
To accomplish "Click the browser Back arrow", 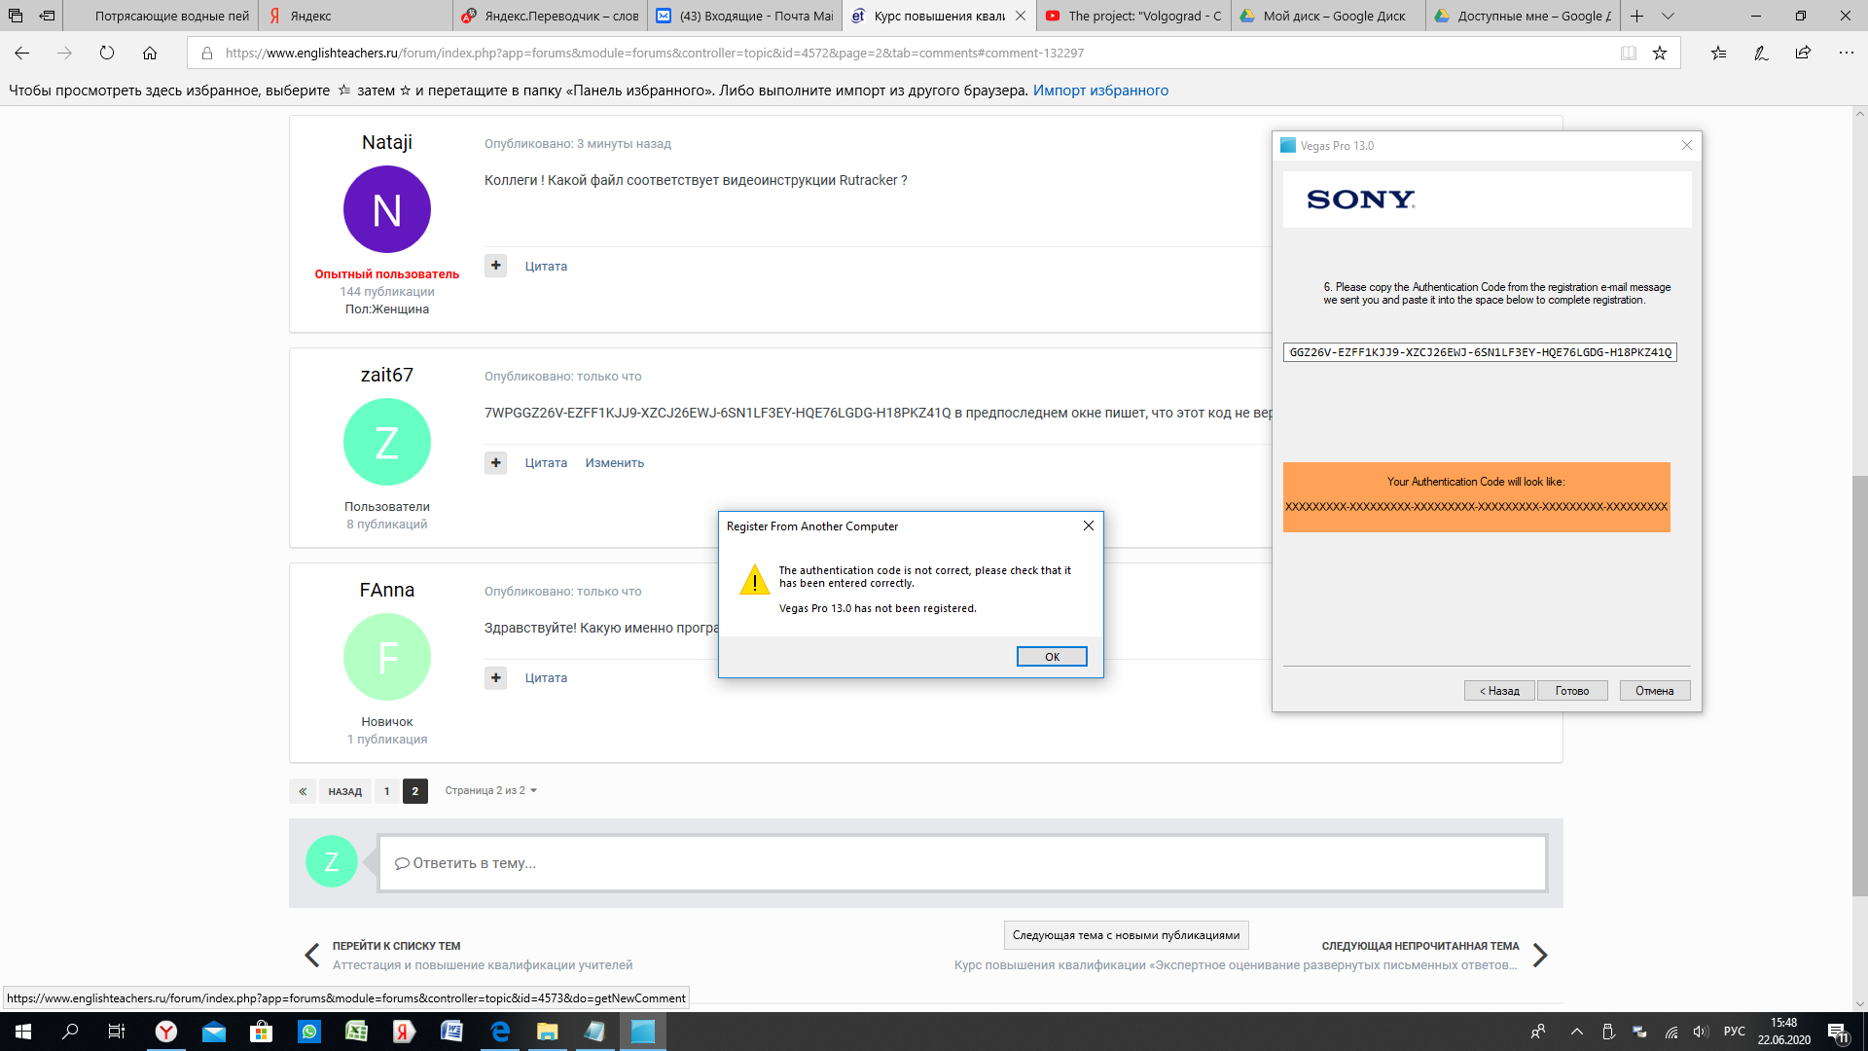I will 22,53.
